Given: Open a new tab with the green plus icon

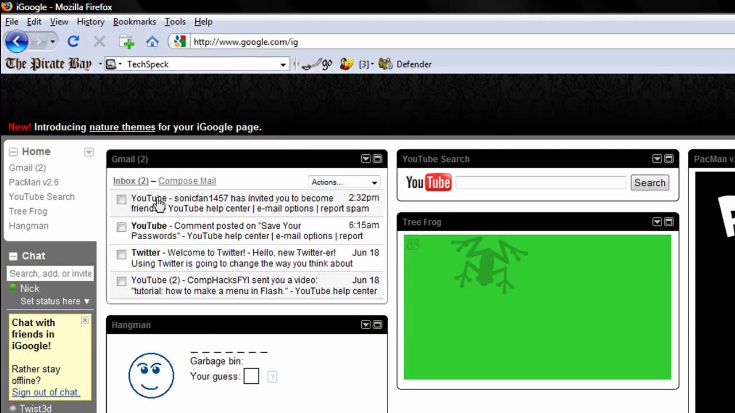Looking at the screenshot, I should [x=126, y=42].
